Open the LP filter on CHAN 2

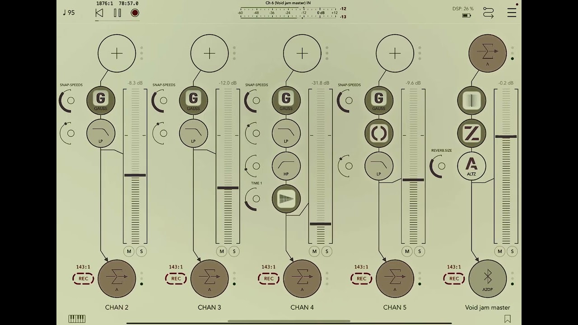coord(101,133)
